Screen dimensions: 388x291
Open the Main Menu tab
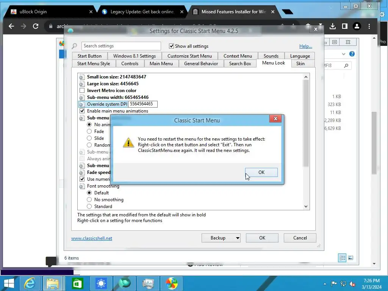click(x=161, y=64)
